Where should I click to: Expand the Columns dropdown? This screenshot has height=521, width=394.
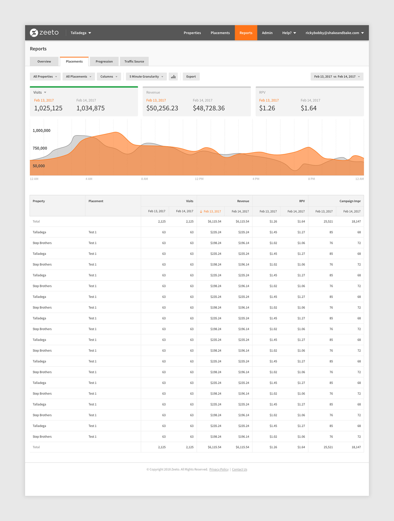click(x=109, y=76)
